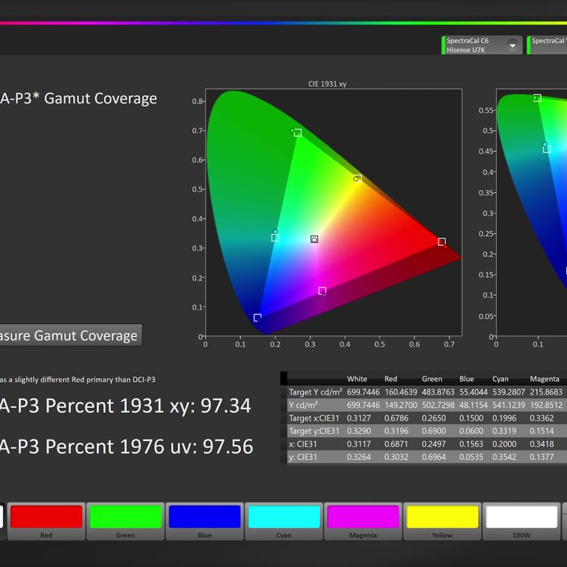Image resolution: width=567 pixels, height=567 pixels.
Task: Click the blue primary target square in CIE 1931 chart
Action: pos(258,318)
